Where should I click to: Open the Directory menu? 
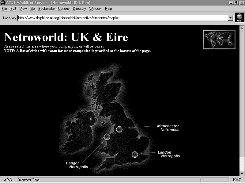[x=79, y=9]
